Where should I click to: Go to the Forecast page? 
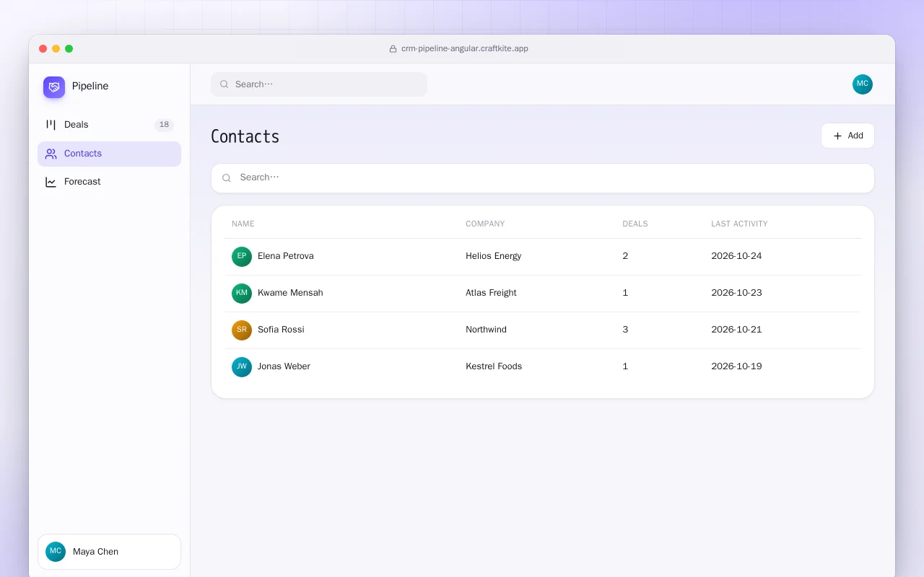[109, 182]
